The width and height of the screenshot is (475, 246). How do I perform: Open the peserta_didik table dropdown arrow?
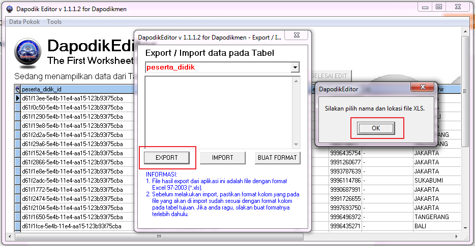coord(295,67)
